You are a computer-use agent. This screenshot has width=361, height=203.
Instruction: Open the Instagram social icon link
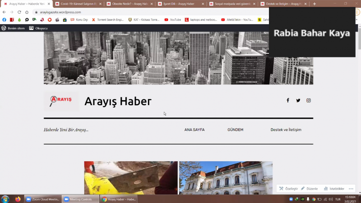coord(309,100)
